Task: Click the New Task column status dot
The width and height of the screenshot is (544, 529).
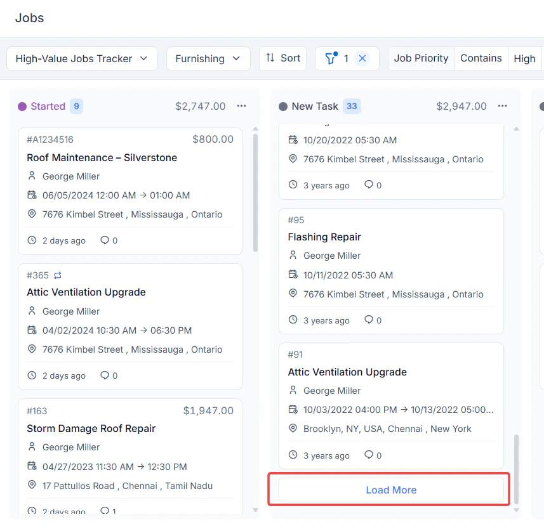Action: click(283, 107)
